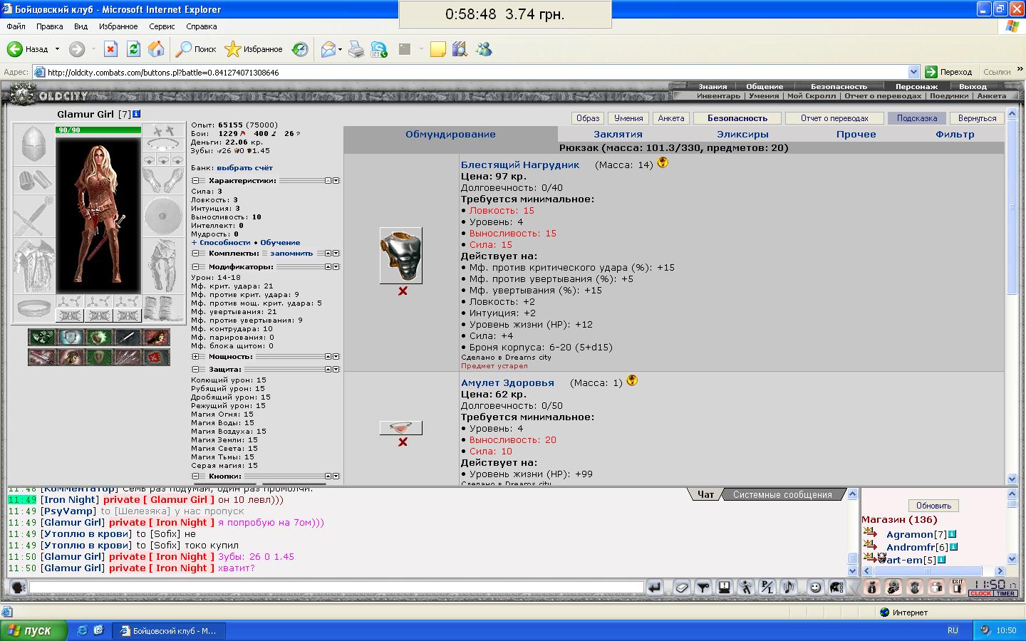Image resolution: width=1026 pixels, height=641 pixels.
Task: Click the empty shield slot
Action: coord(163,215)
